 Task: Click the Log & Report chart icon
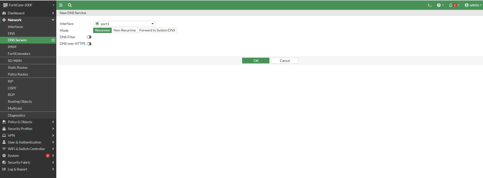4,169
